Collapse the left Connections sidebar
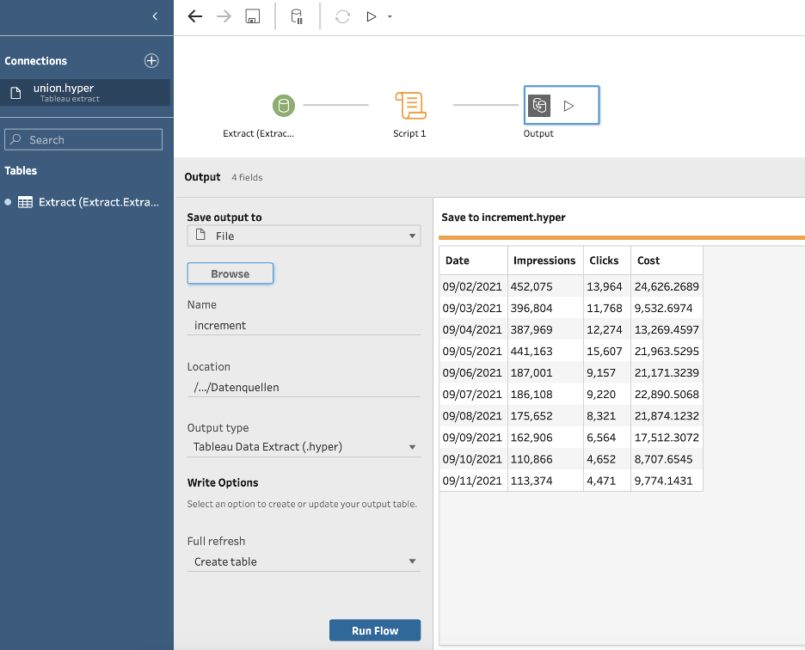Screen dimensions: 805x650 click(155, 16)
